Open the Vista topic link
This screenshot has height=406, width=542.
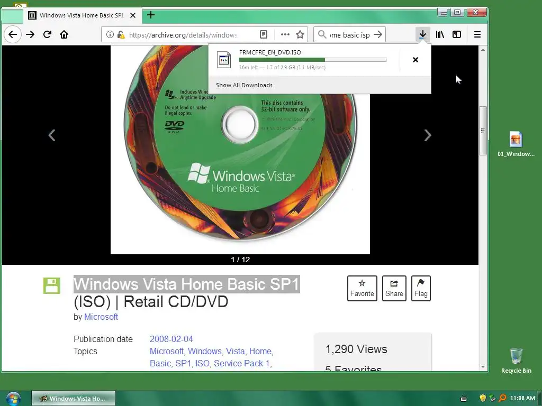click(x=236, y=351)
